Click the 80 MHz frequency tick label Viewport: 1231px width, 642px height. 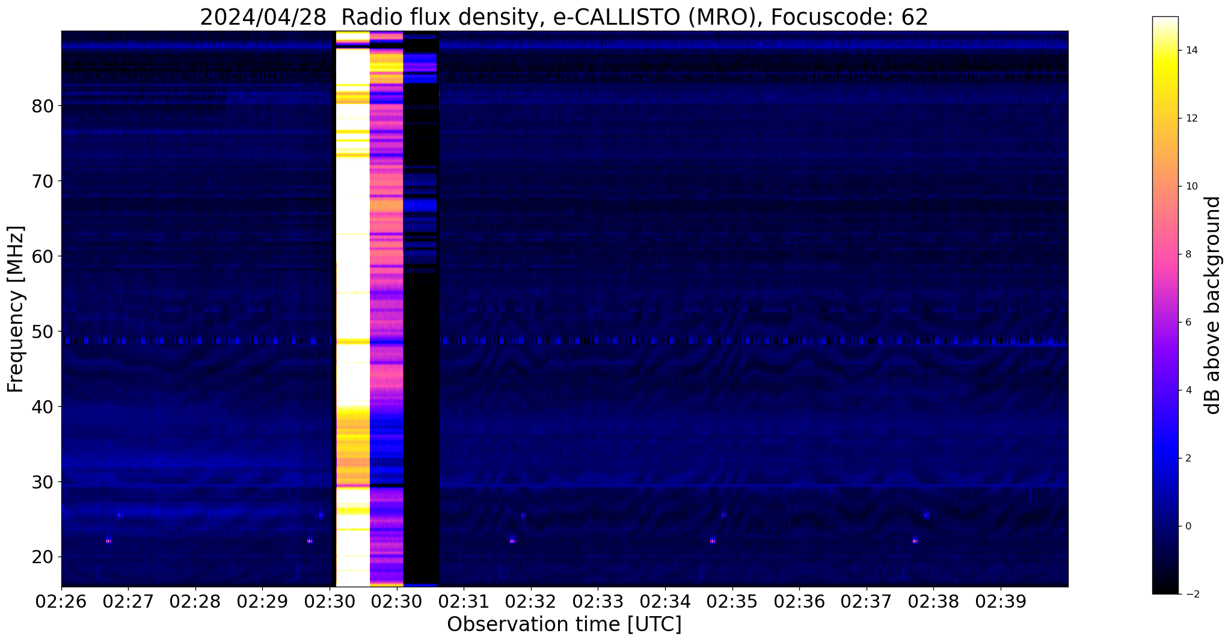(42, 106)
